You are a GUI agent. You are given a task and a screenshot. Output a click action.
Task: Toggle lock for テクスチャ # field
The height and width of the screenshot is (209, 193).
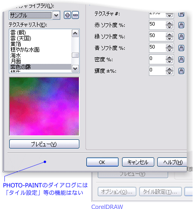pyautogui.click(x=181, y=15)
